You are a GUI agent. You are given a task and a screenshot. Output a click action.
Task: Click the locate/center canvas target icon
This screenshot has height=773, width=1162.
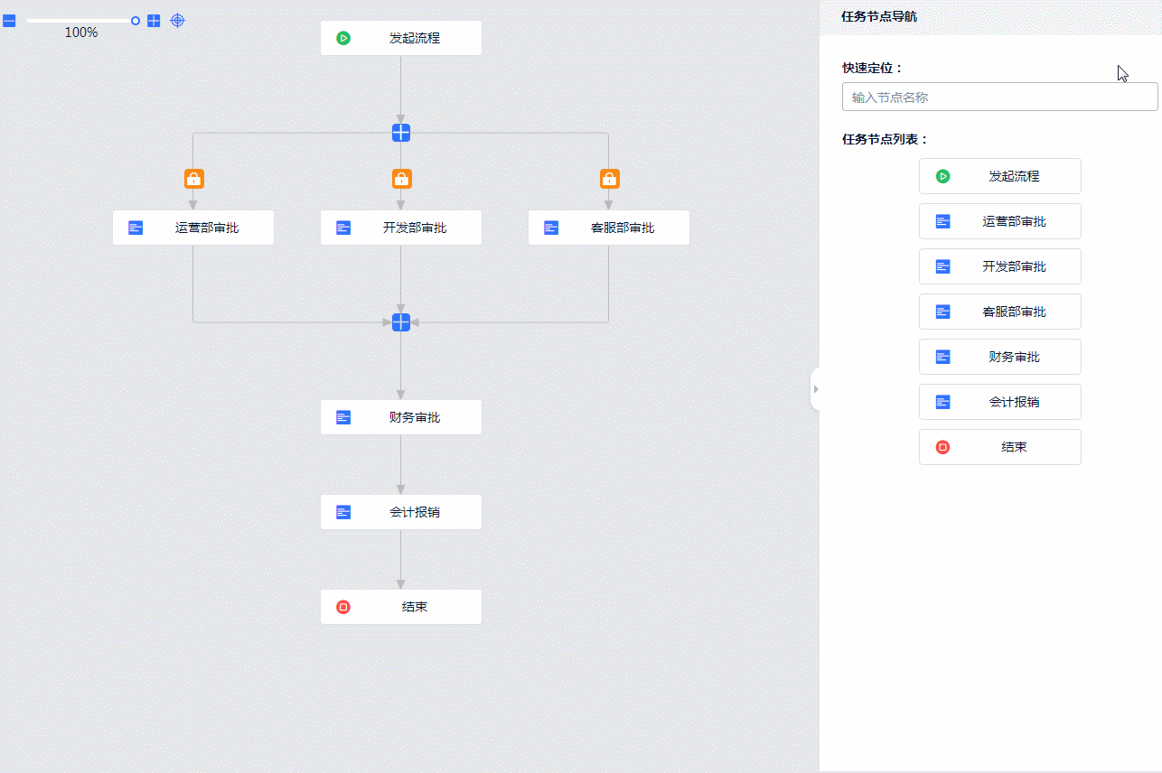[x=178, y=20]
